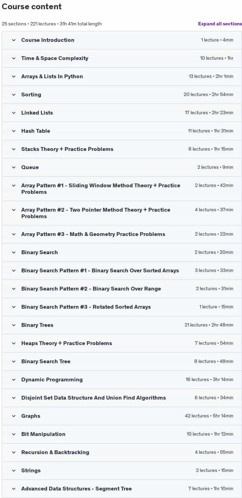Expand the Sorting section chevron
Viewport: 242px width, 498px height.
(x=14, y=95)
